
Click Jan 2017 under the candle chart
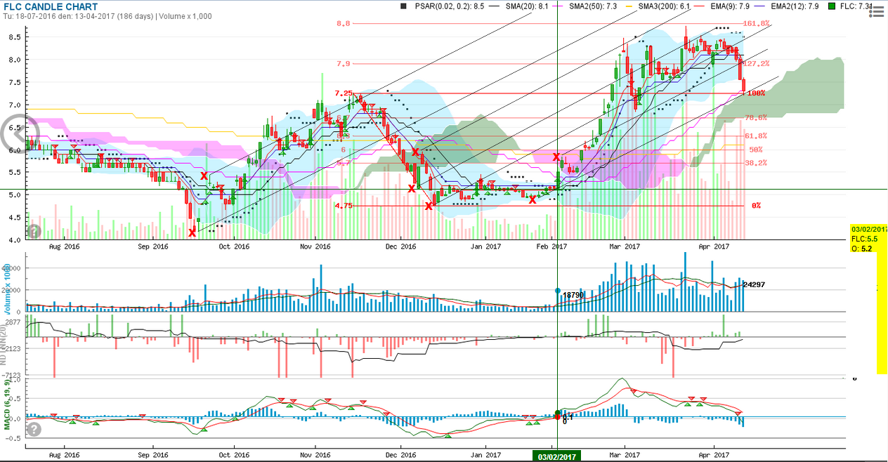pos(486,246)
